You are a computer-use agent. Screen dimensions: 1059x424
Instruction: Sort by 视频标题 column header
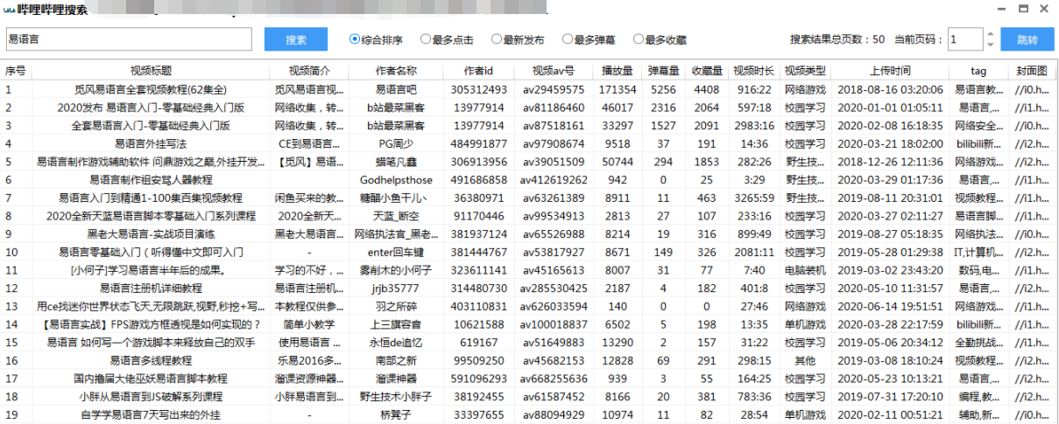pos(151,71)
